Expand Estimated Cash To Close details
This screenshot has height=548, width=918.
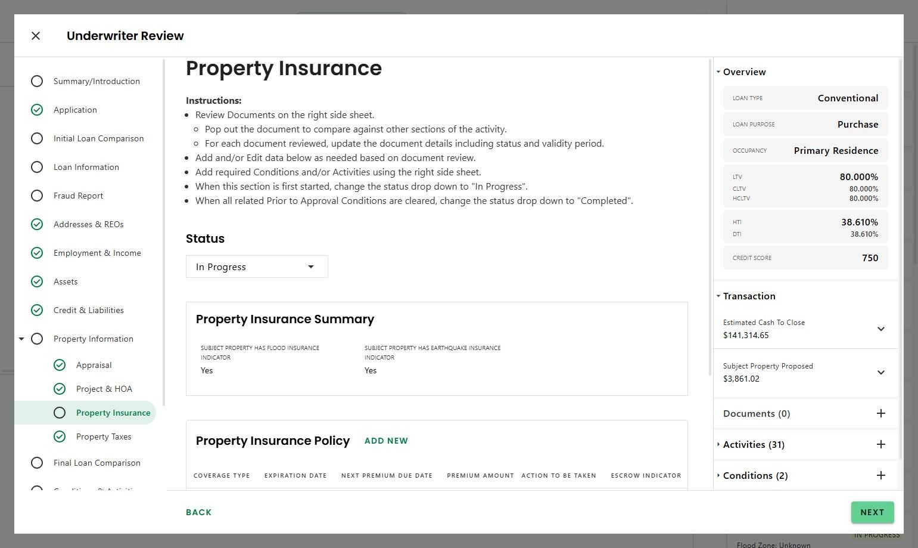point(881,329)
